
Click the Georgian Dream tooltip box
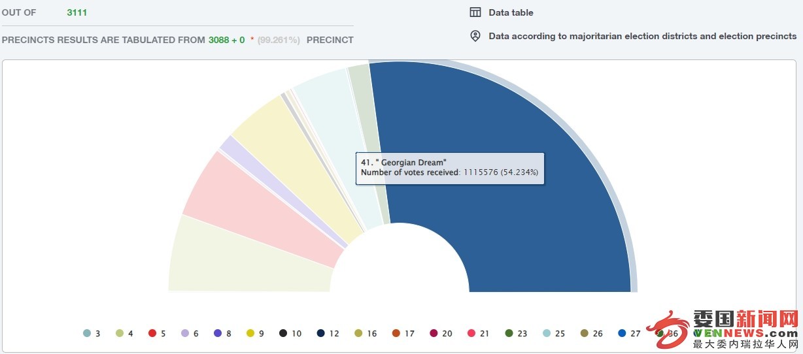pyautogui.click(x=450, y=169)
